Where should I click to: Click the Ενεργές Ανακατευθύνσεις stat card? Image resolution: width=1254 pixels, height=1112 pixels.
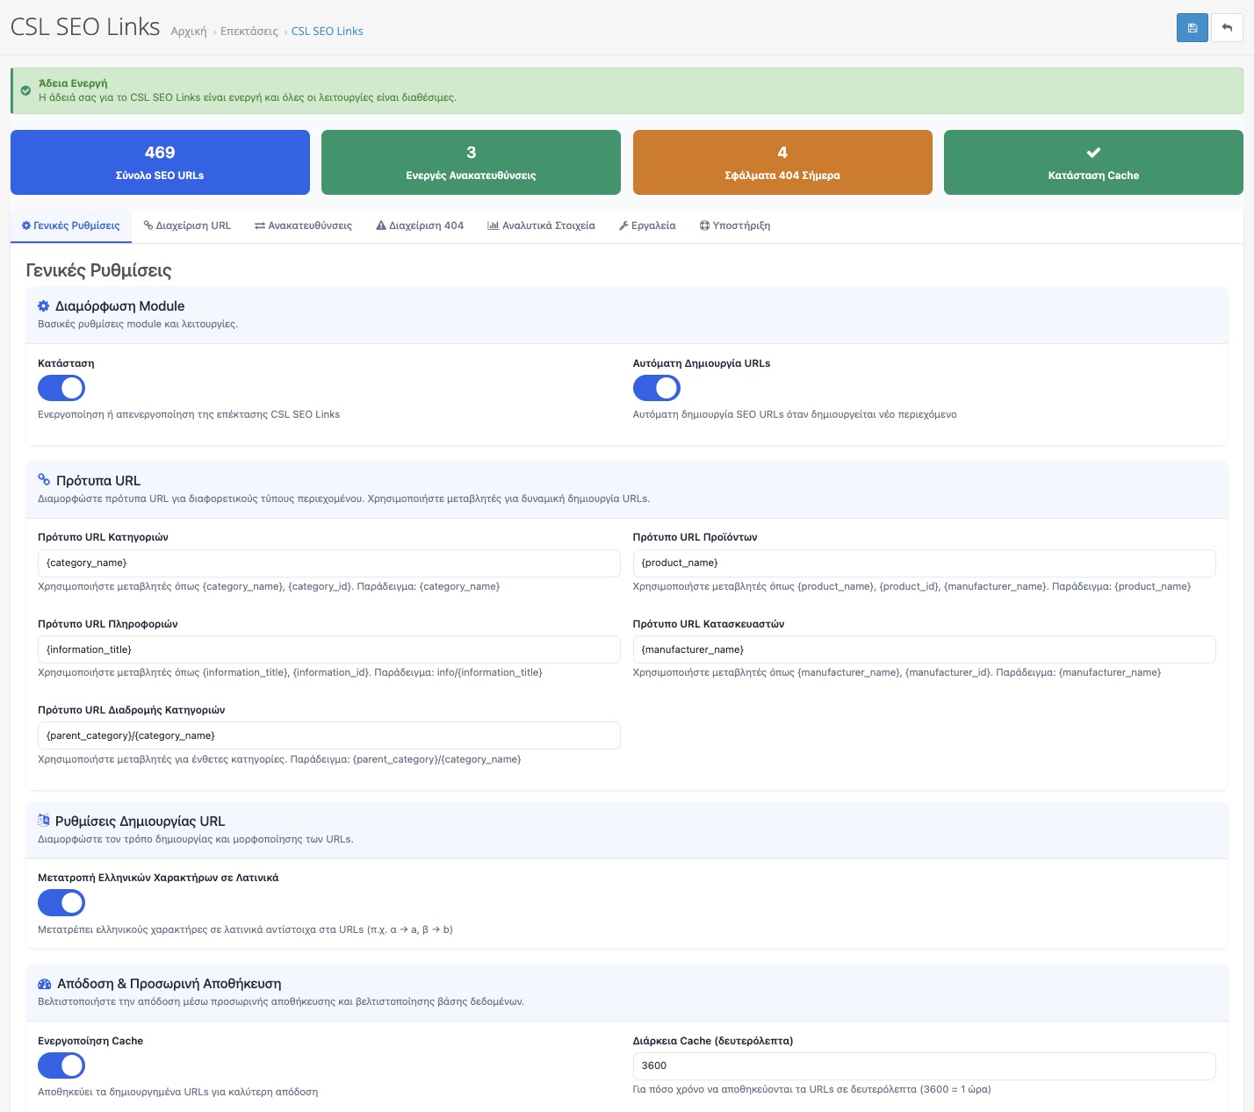point(471,162)
